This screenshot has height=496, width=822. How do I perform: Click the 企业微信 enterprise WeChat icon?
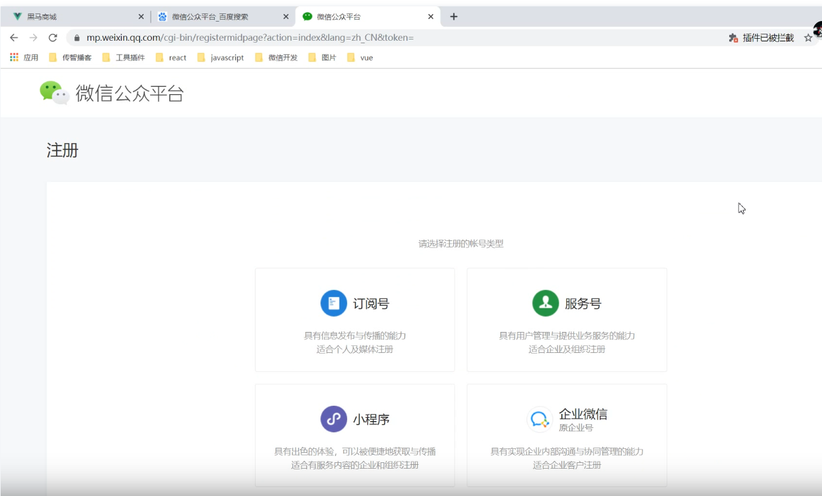click(539, 418)
